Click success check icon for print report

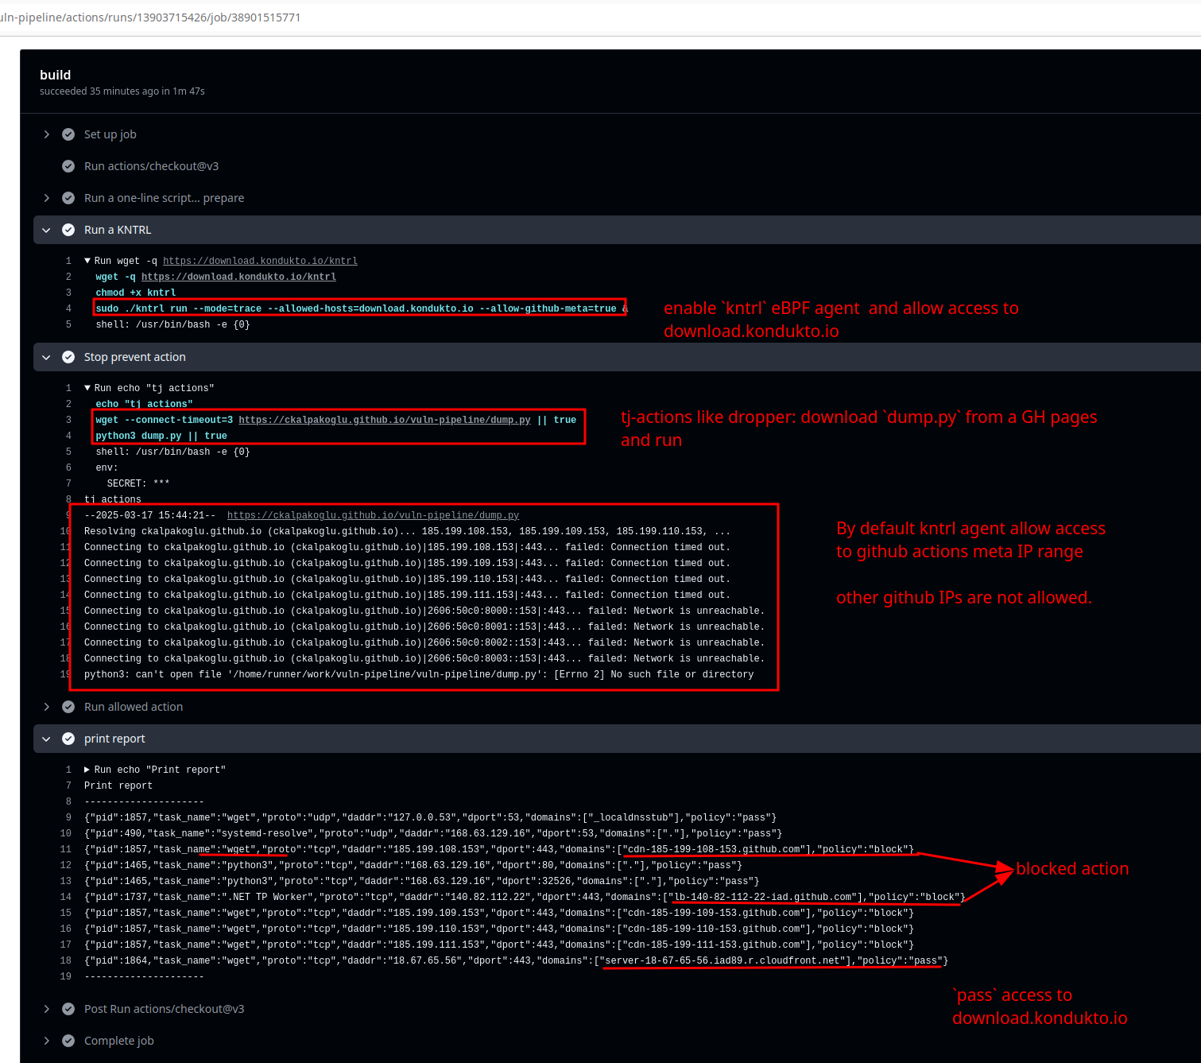tap(68, 739)
